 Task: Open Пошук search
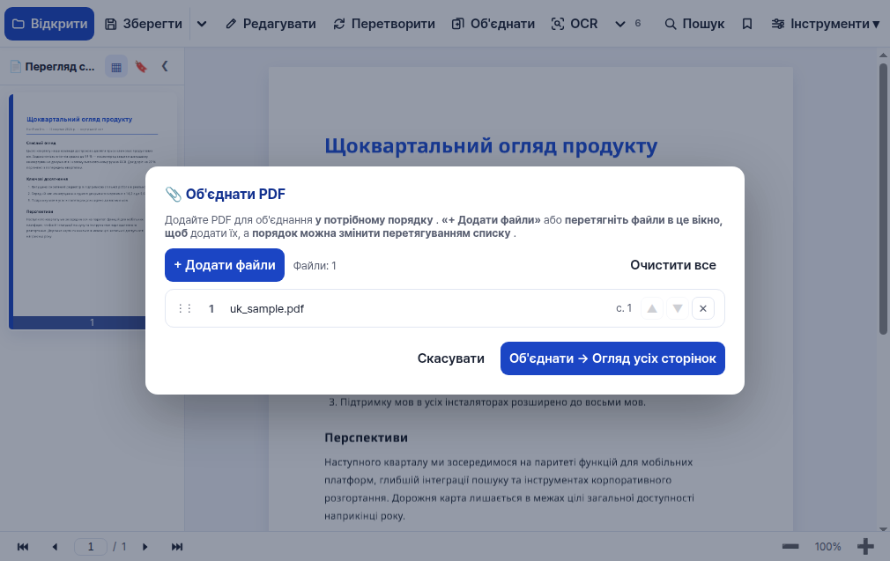click(694, 24)
